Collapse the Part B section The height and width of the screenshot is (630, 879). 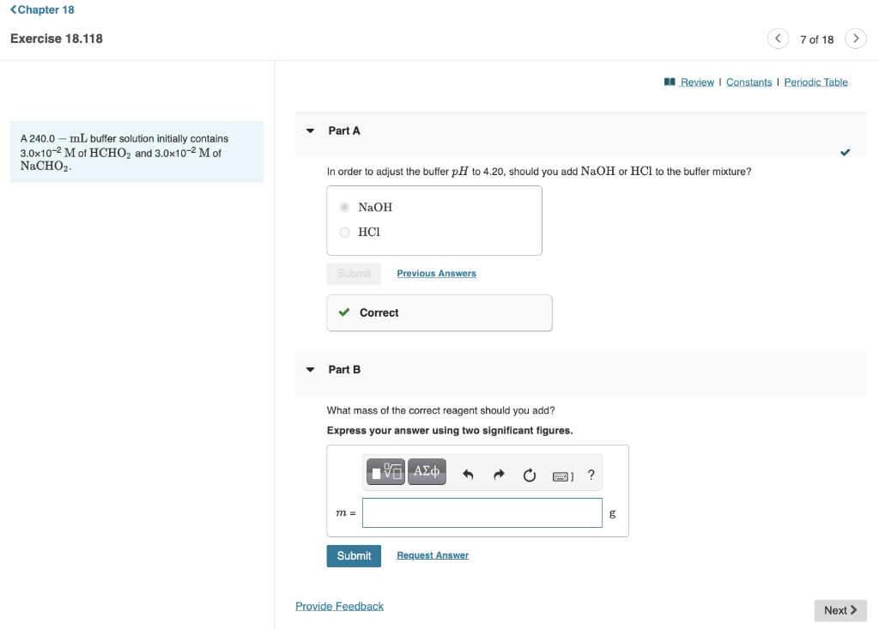[310, 369]
